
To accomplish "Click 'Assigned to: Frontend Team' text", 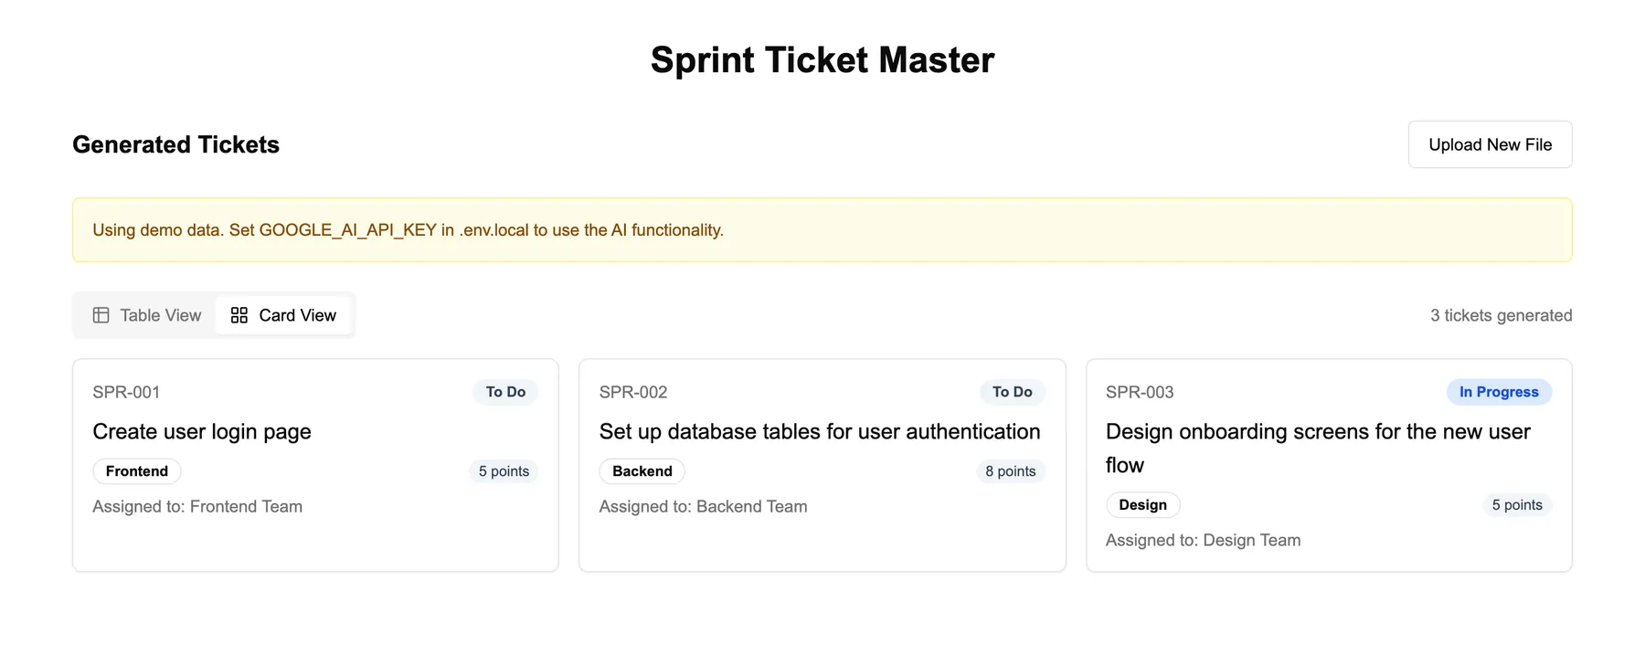I will 197,507.
